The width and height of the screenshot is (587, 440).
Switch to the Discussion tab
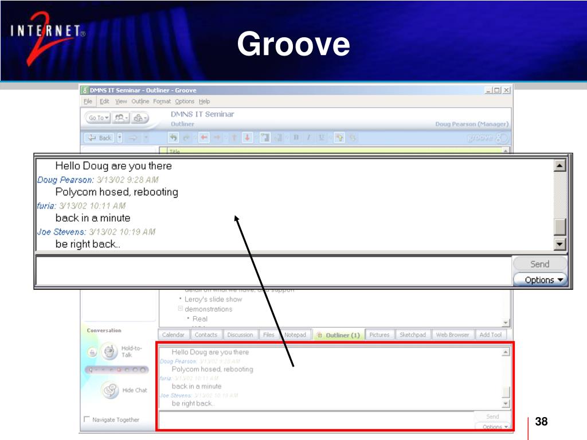tap(240, 335)
